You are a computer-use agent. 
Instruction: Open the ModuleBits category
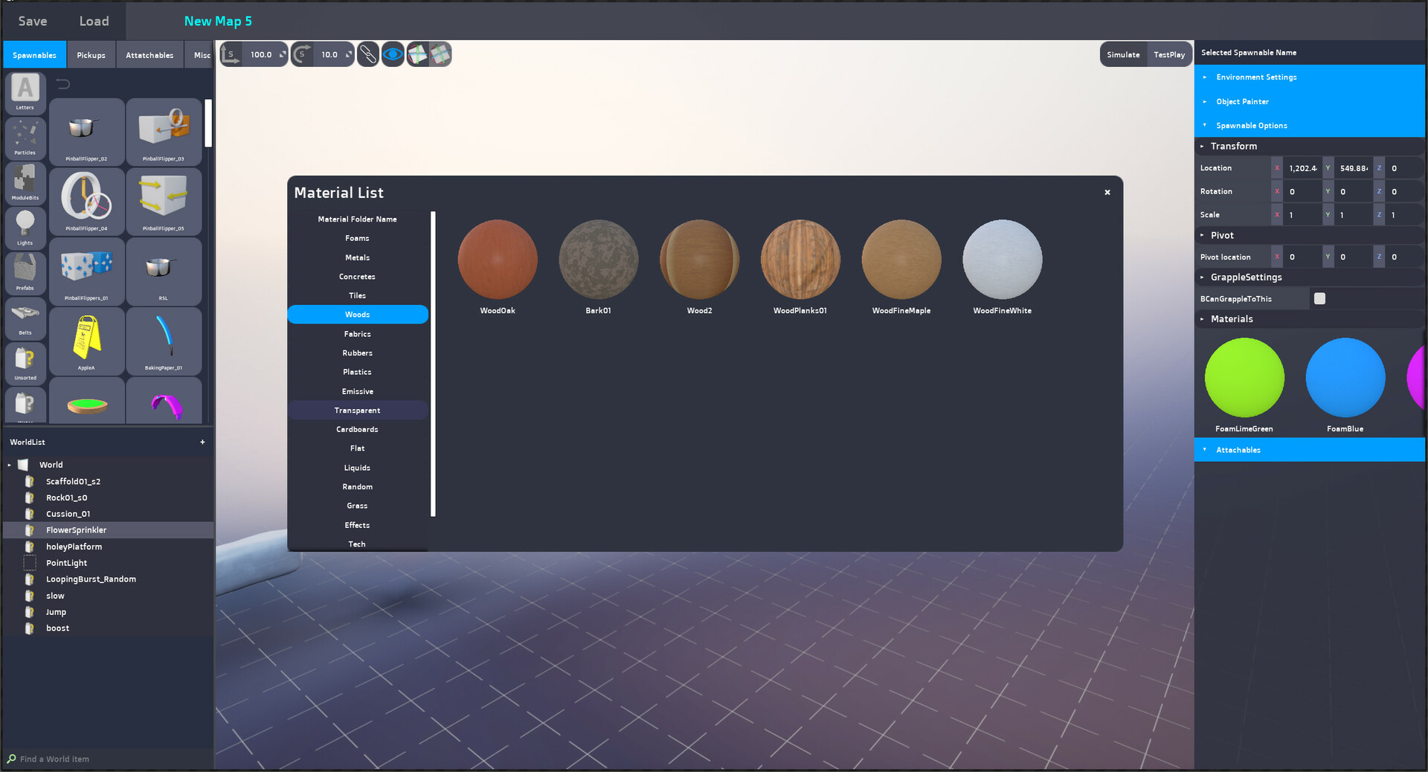click(25, 182)
